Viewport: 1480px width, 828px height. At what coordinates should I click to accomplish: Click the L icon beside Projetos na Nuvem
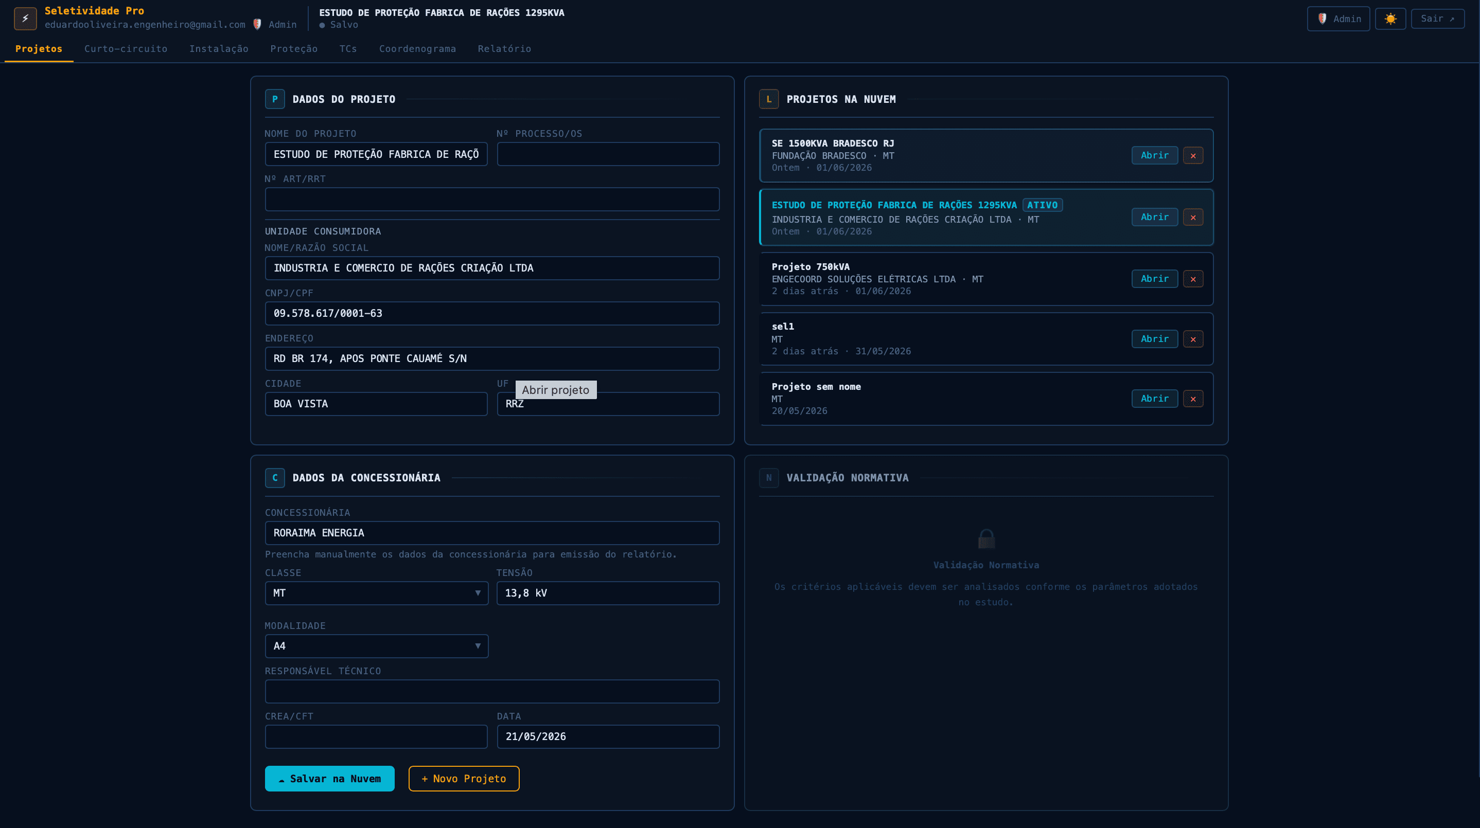(x=769, y=99)
